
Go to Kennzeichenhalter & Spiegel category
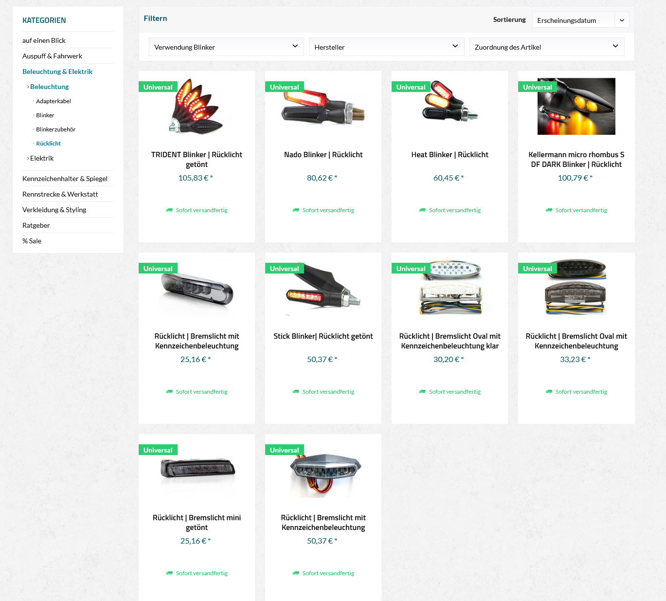(65, 179)
